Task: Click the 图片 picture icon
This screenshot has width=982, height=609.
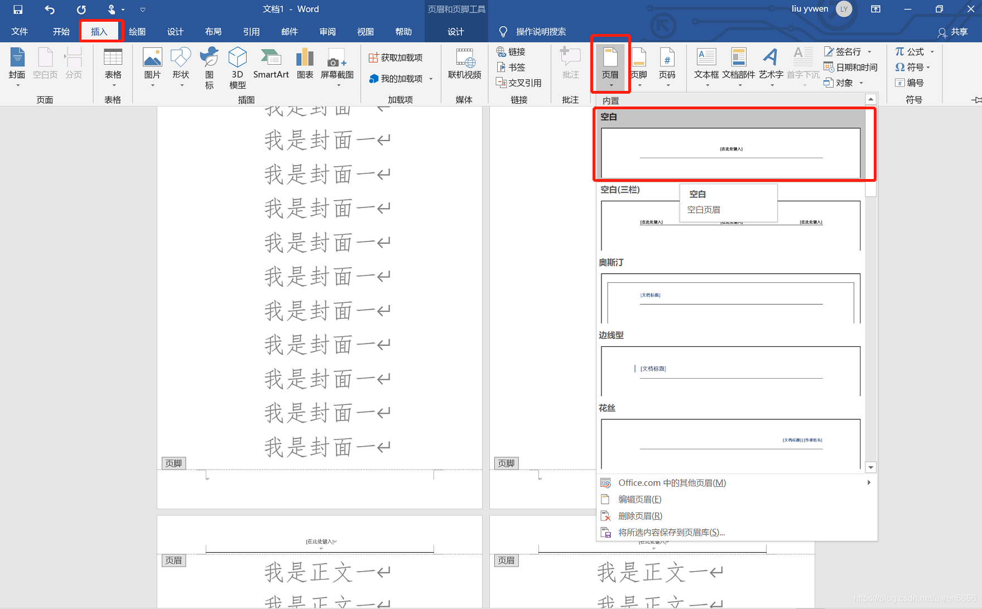Action: [x=152, y=67]
